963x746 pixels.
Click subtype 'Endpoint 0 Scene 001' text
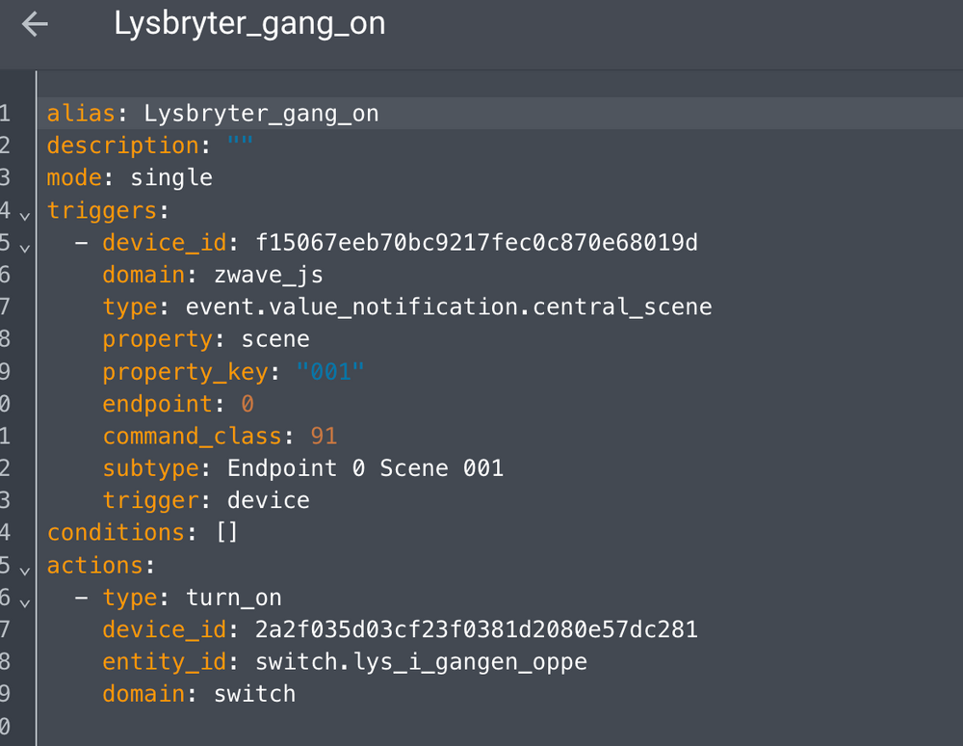pos(365,468)
